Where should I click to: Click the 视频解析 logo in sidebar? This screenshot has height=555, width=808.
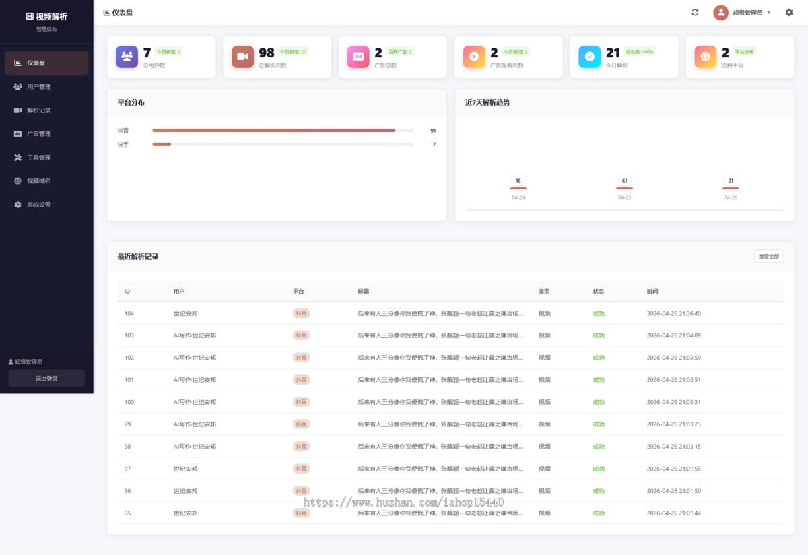tap(46, 16)
